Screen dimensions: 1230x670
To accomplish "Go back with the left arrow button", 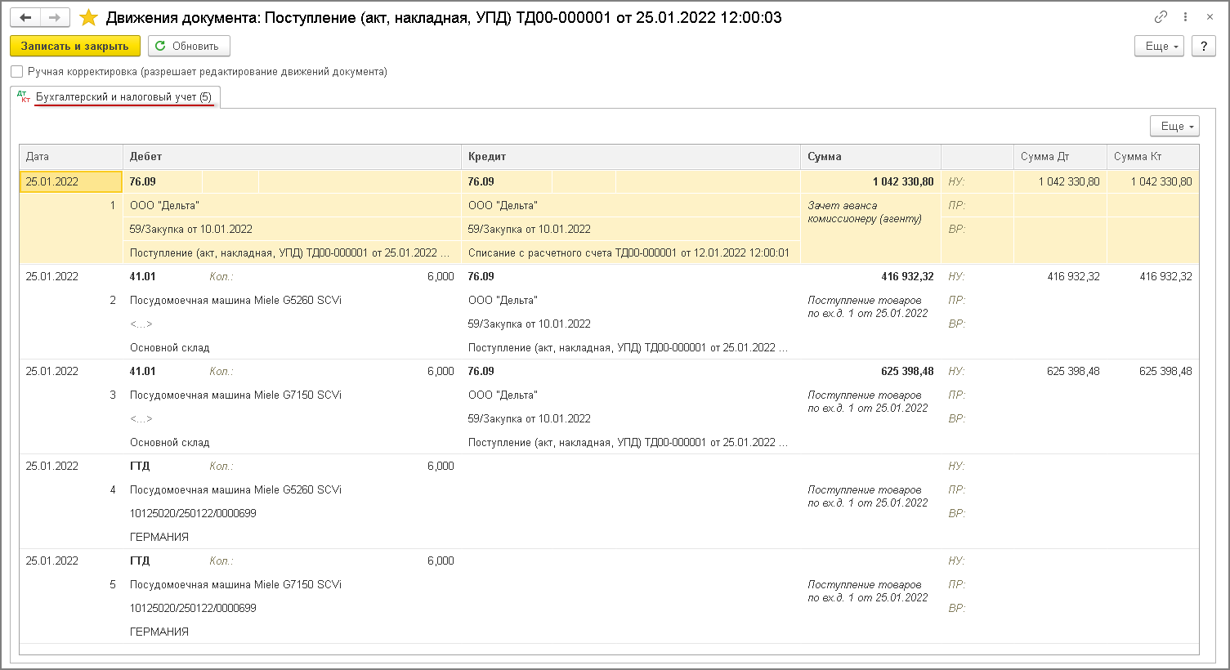I will (x=26, y=17).
